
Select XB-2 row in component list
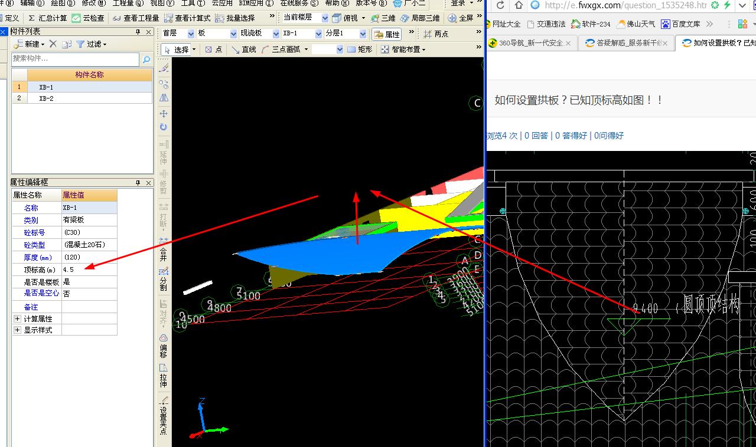(82, 98)
